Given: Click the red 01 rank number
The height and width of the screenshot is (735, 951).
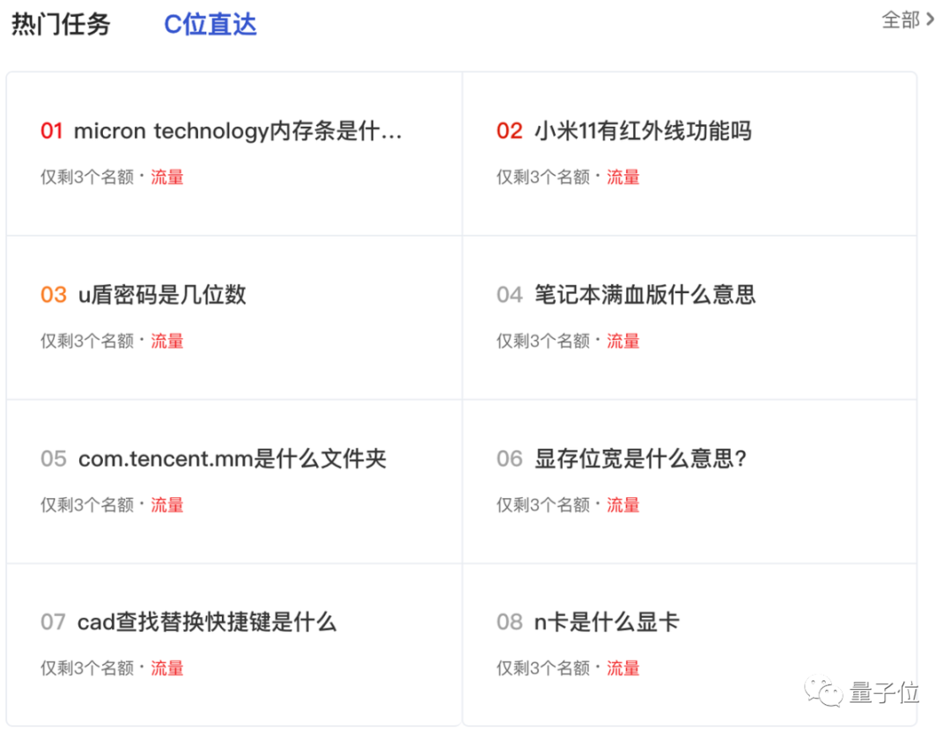Looking at the screenshot, I should (x=52, y=131).
